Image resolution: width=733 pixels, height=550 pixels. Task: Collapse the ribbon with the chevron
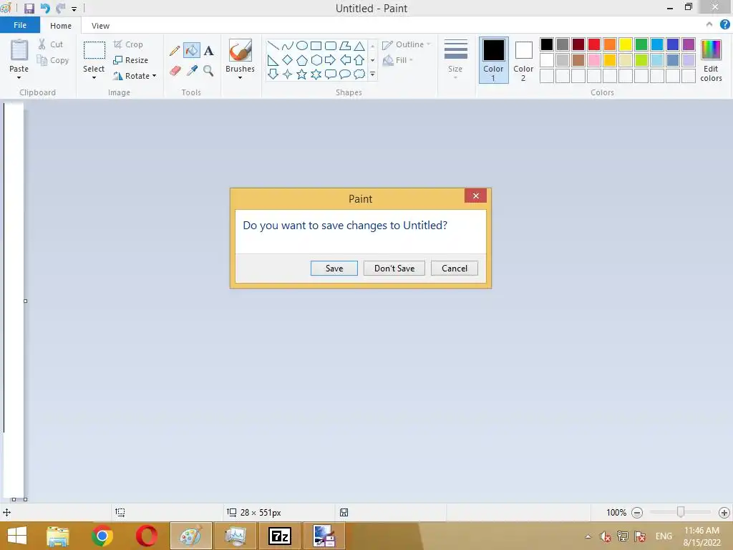coord(709,25)
